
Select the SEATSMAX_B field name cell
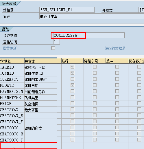pos(12,116)
